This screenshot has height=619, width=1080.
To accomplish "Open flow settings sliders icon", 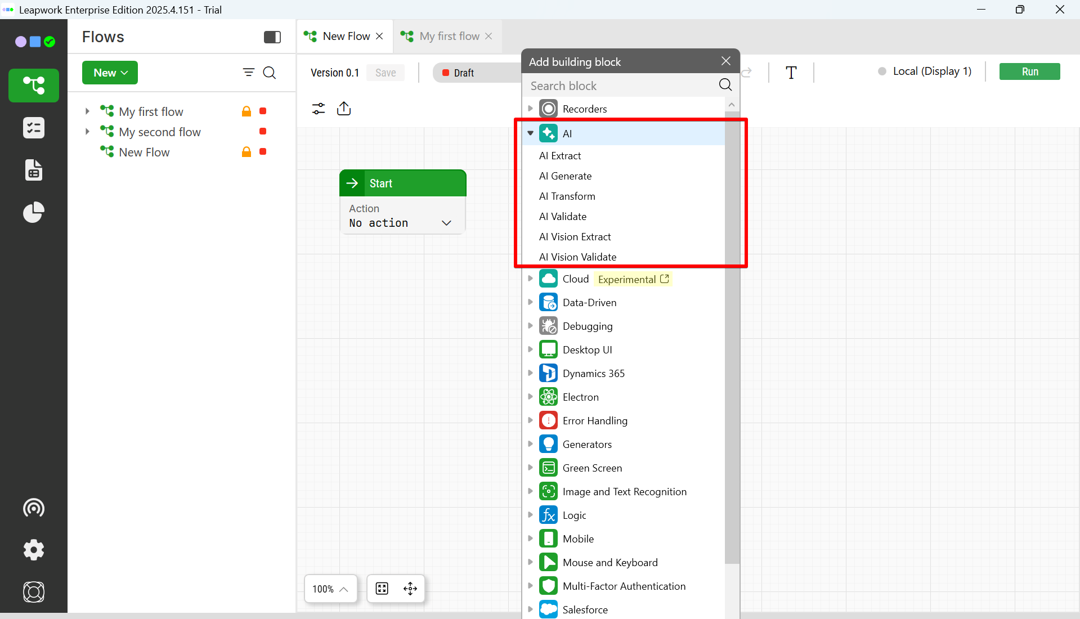I will (x=319, y=109).
